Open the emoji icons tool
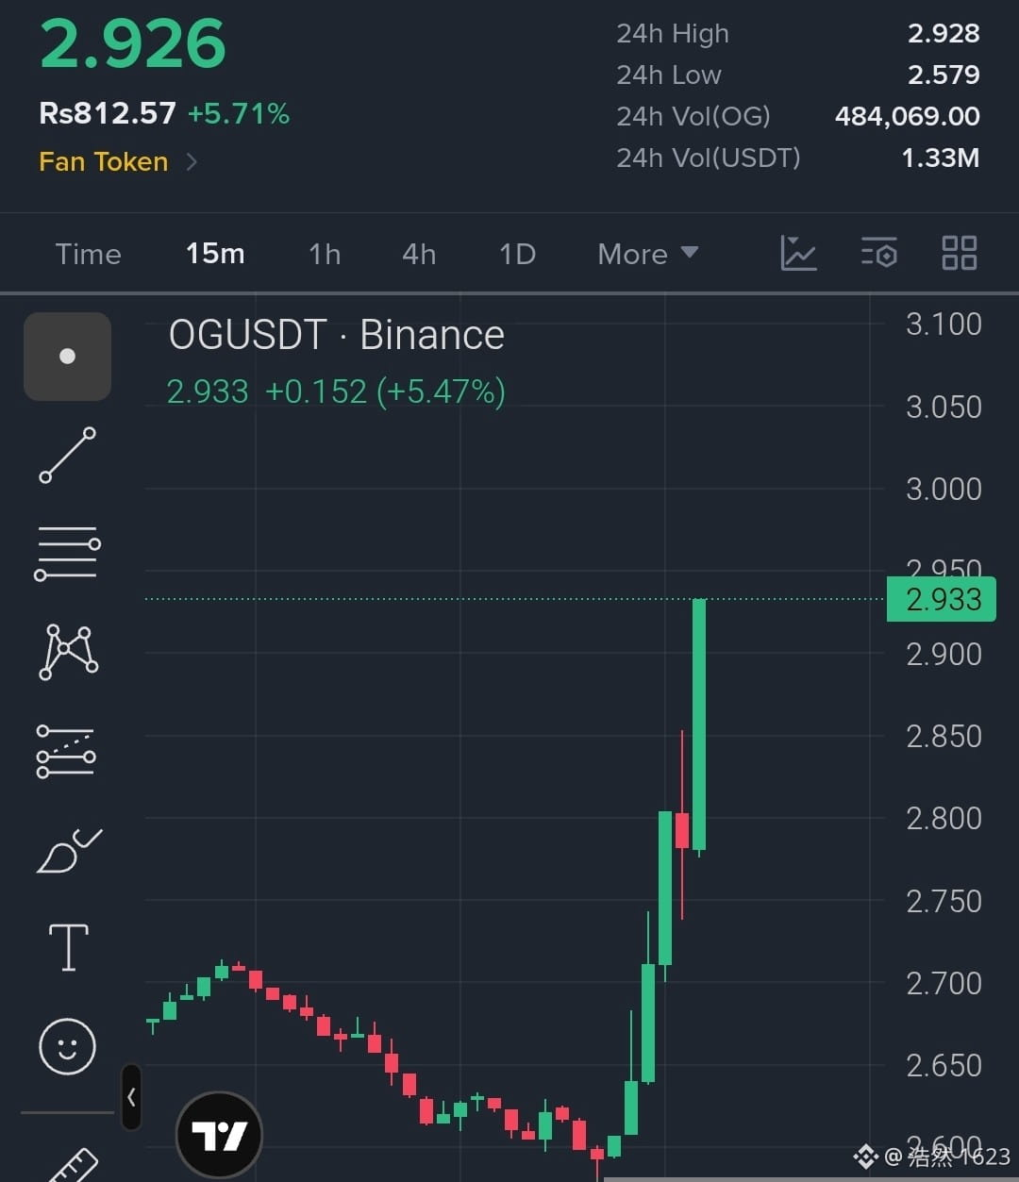 pyautogui.click(x=67, y=1046)
